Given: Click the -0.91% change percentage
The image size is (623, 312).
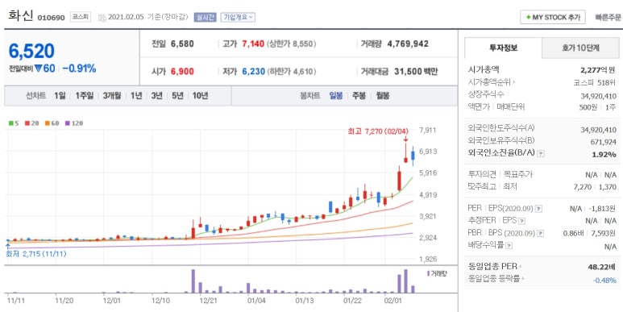Looking at the screenshot, I should pyautogui.click(x=79, y=69).
